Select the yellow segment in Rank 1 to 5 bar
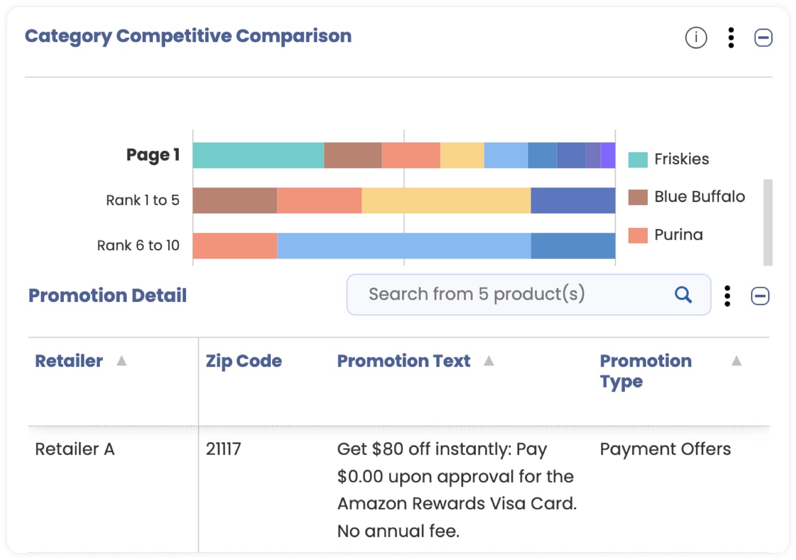The height and width of the screenshot is (560, 796). point(446,200)
